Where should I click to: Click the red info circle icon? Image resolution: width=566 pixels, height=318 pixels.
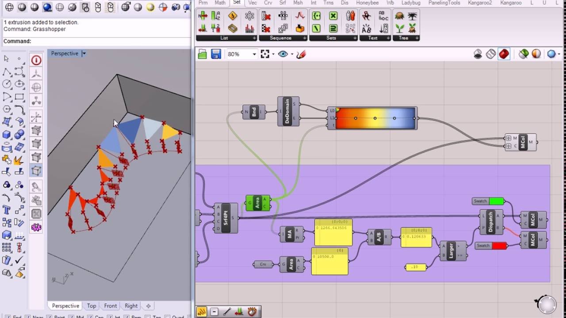click(x=36, y=60)
